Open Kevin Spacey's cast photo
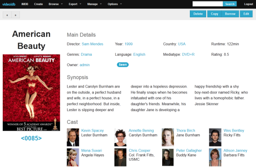Viewport: 256px width, 167px height. click(x=73, y=137)
